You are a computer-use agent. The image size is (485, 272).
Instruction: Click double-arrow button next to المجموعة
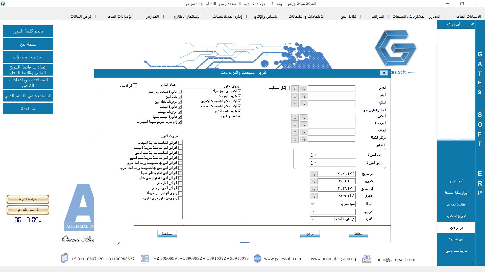coord(295,124)
